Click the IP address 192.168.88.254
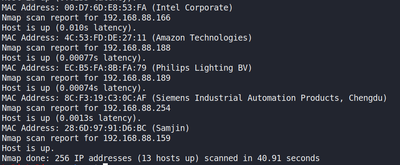The height and width of the screenshot is (165, 400). point(137,108)
